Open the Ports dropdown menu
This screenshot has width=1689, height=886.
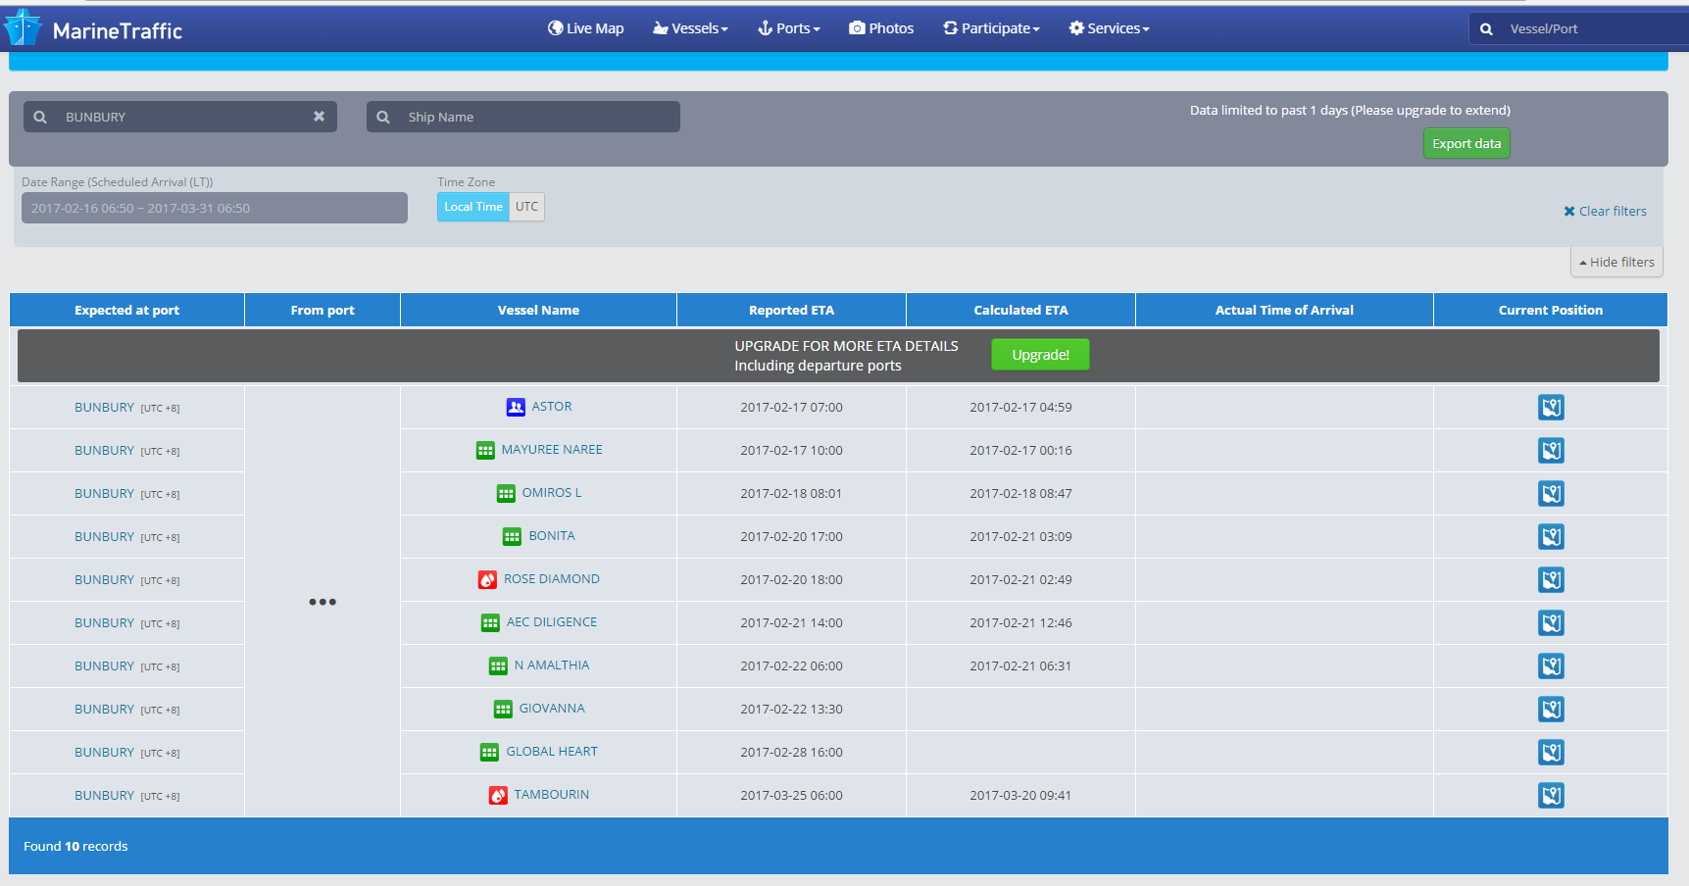pos(789,28)
